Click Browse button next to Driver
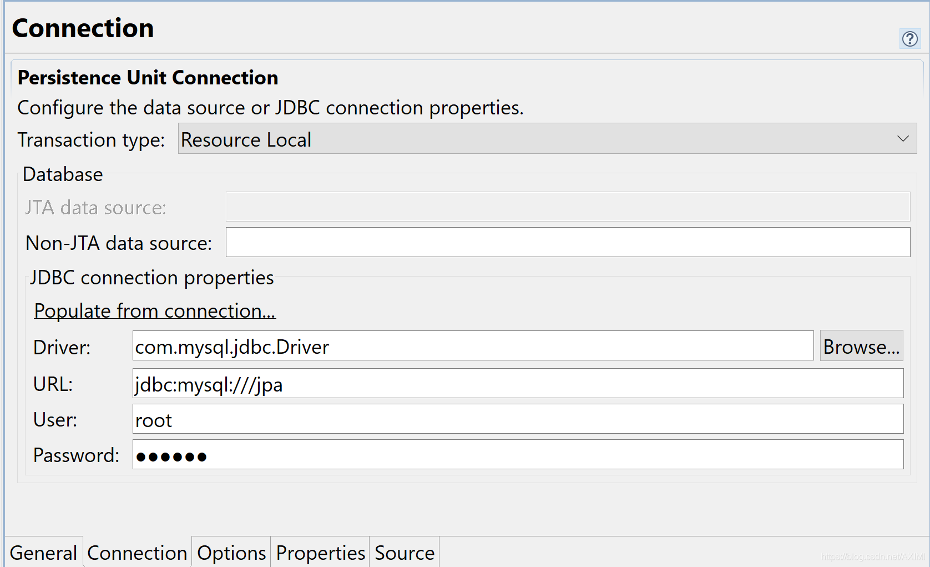Screen dimensions: 930x567 click(x=861, y=346)
